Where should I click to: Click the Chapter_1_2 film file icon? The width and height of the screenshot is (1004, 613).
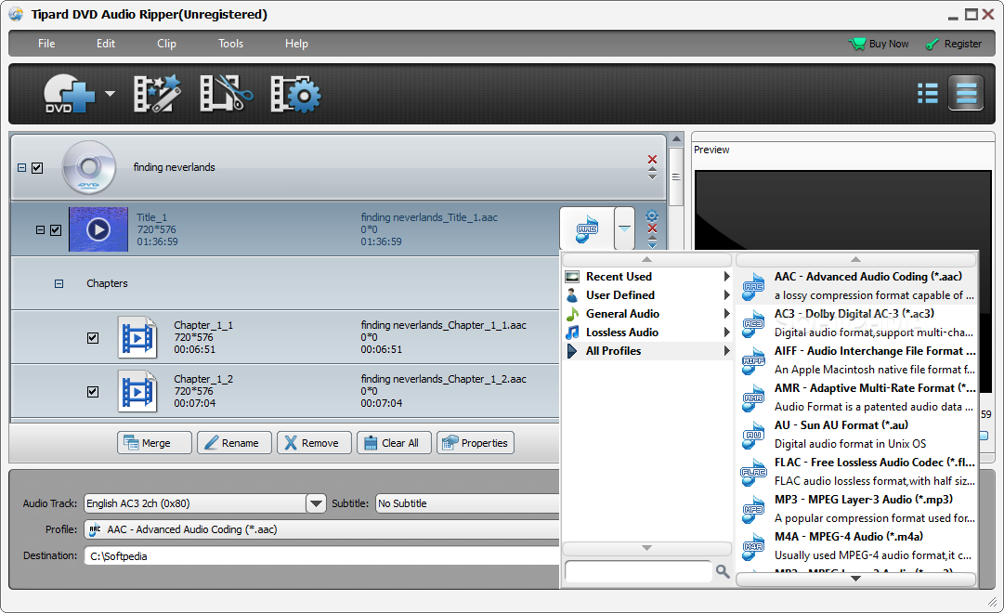click(x=137, y=391)
